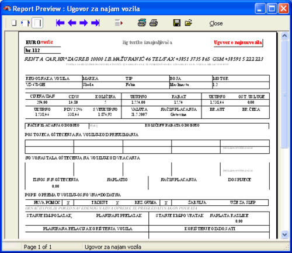This screenshot has width=292, height=253.
Task: Click the 'NAPLATA RAZLIKE' label
Action: point(229,216)
